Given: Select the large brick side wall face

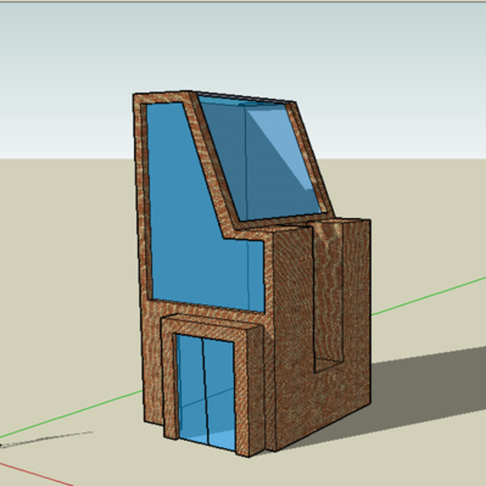Looking at the screenshot, I should click(x=295, y=347).
